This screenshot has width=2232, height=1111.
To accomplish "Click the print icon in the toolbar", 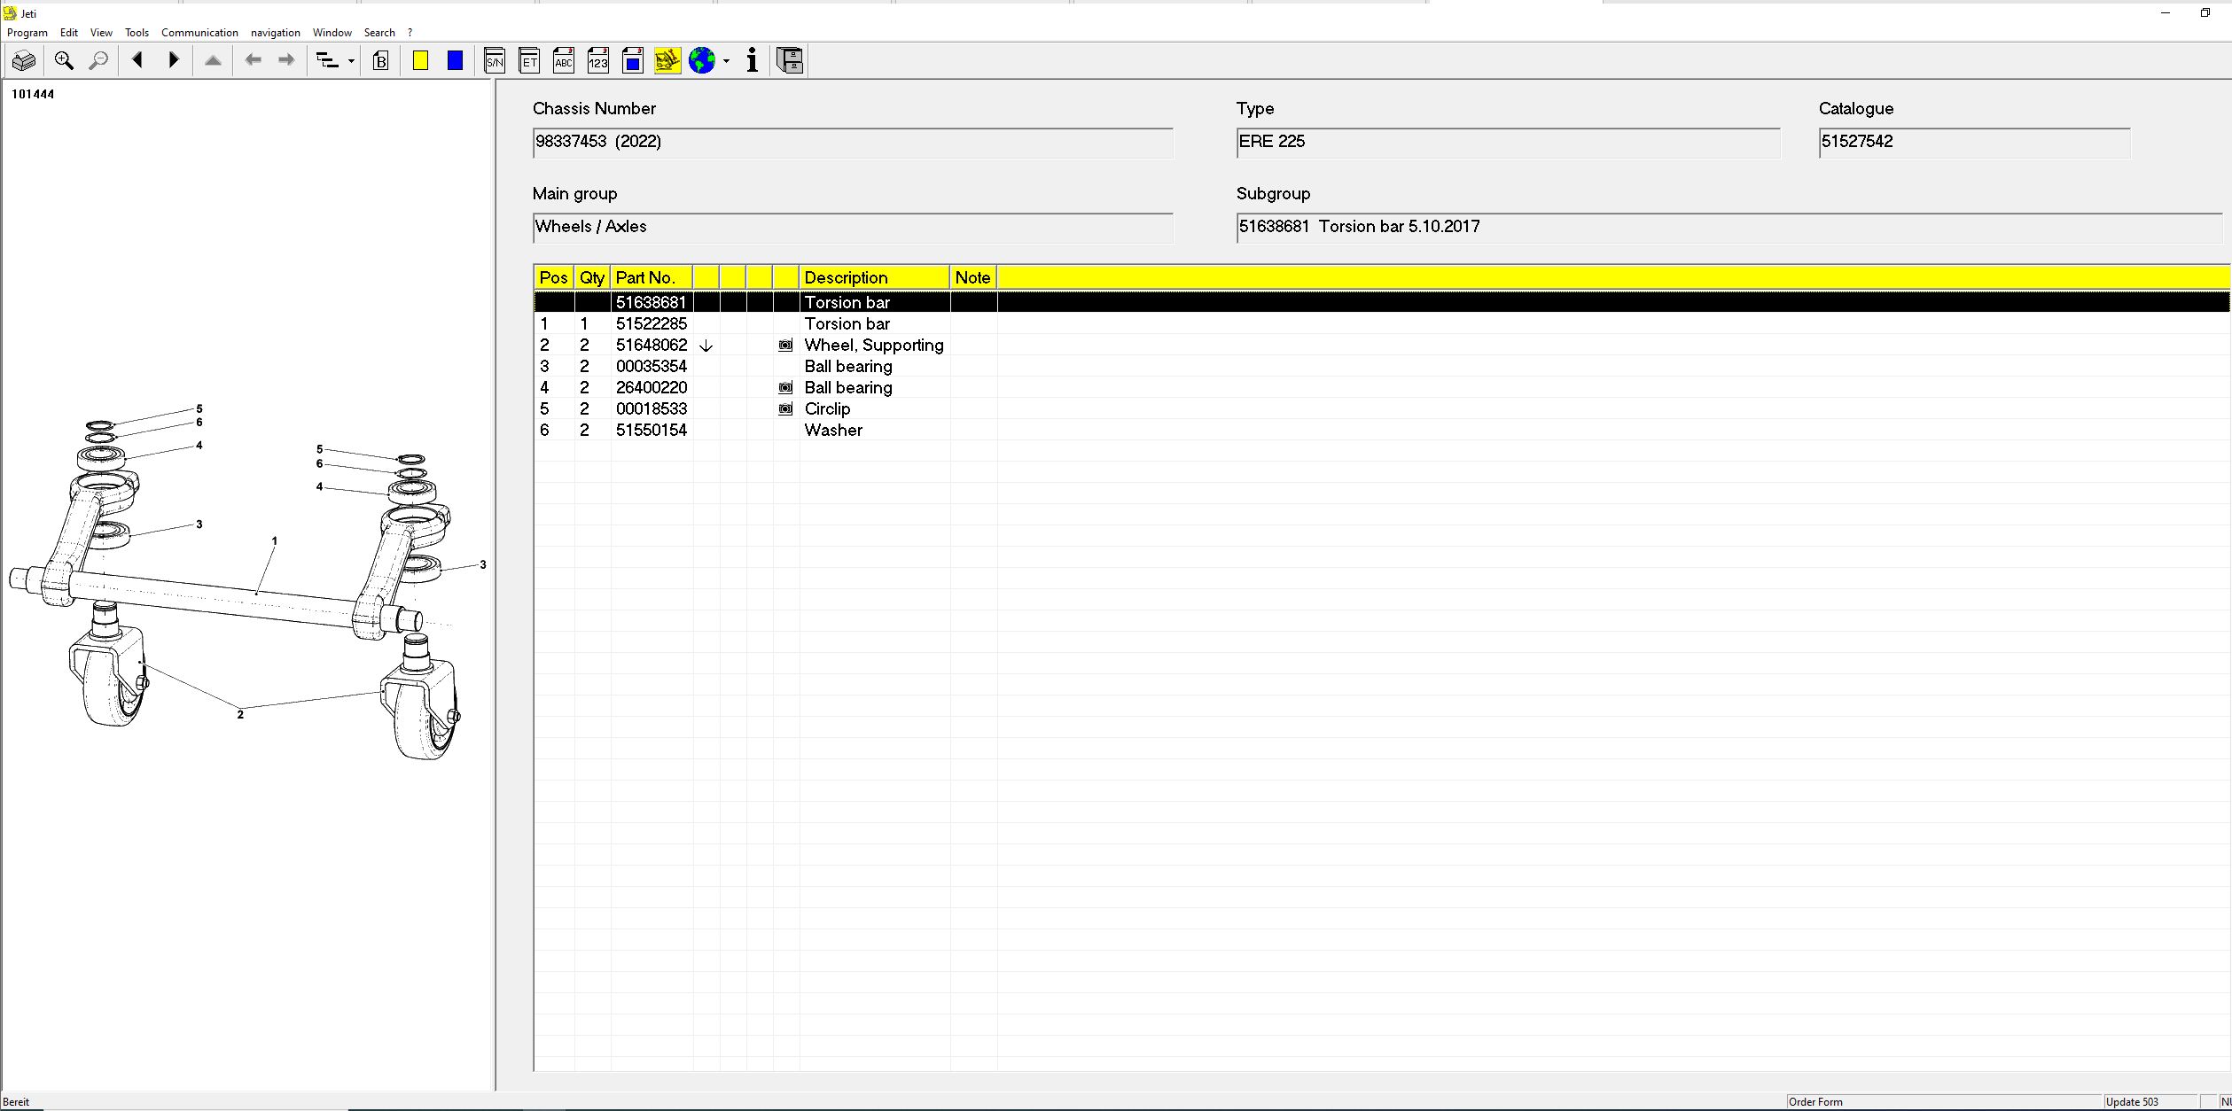I will click(x=24, y=60).
